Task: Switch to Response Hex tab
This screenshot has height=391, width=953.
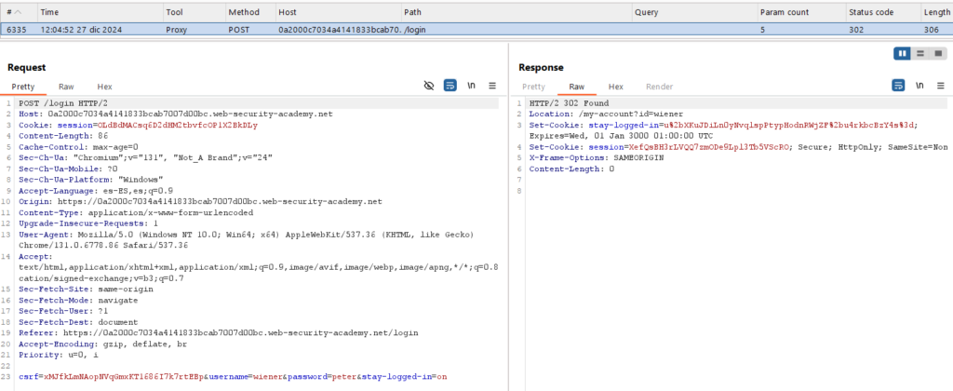Action: pyautogui.click(x=616, y=87)
